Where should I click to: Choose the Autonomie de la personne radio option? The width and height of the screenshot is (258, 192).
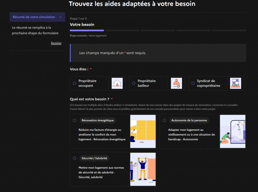tap(164, 120)
